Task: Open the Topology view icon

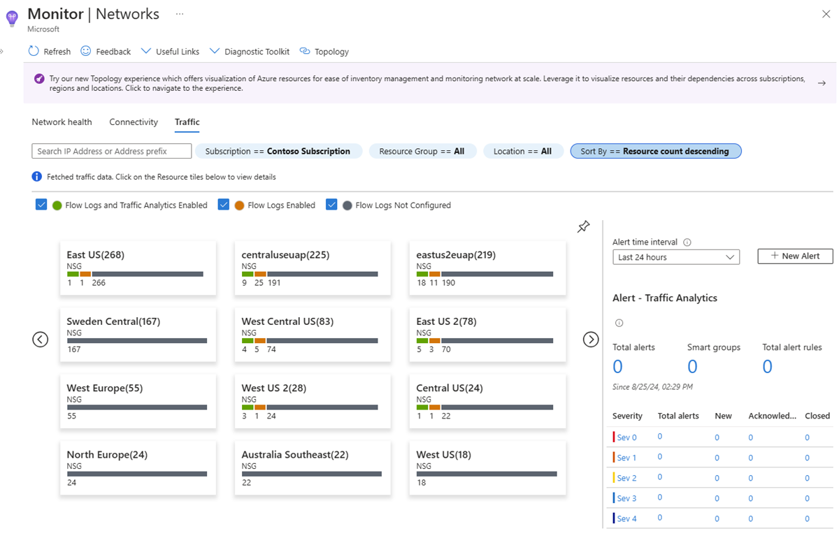Action: (303, 51)
